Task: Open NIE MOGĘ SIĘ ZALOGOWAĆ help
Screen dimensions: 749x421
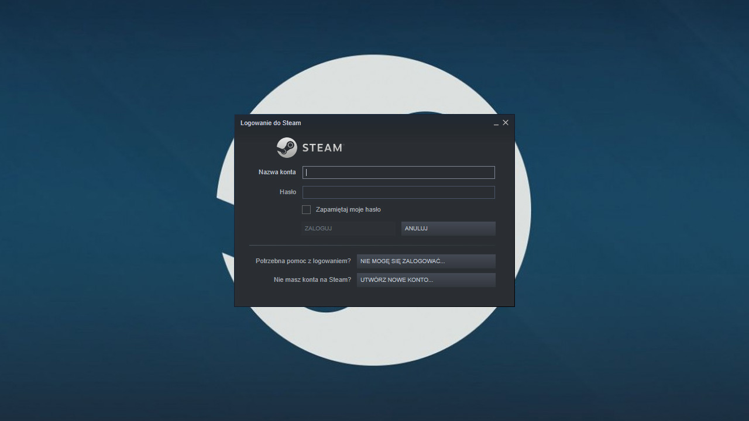Action: coord(426,261)
